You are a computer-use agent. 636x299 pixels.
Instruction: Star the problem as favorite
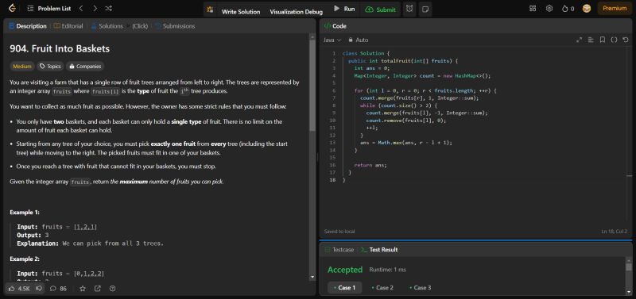coord(83,289)
